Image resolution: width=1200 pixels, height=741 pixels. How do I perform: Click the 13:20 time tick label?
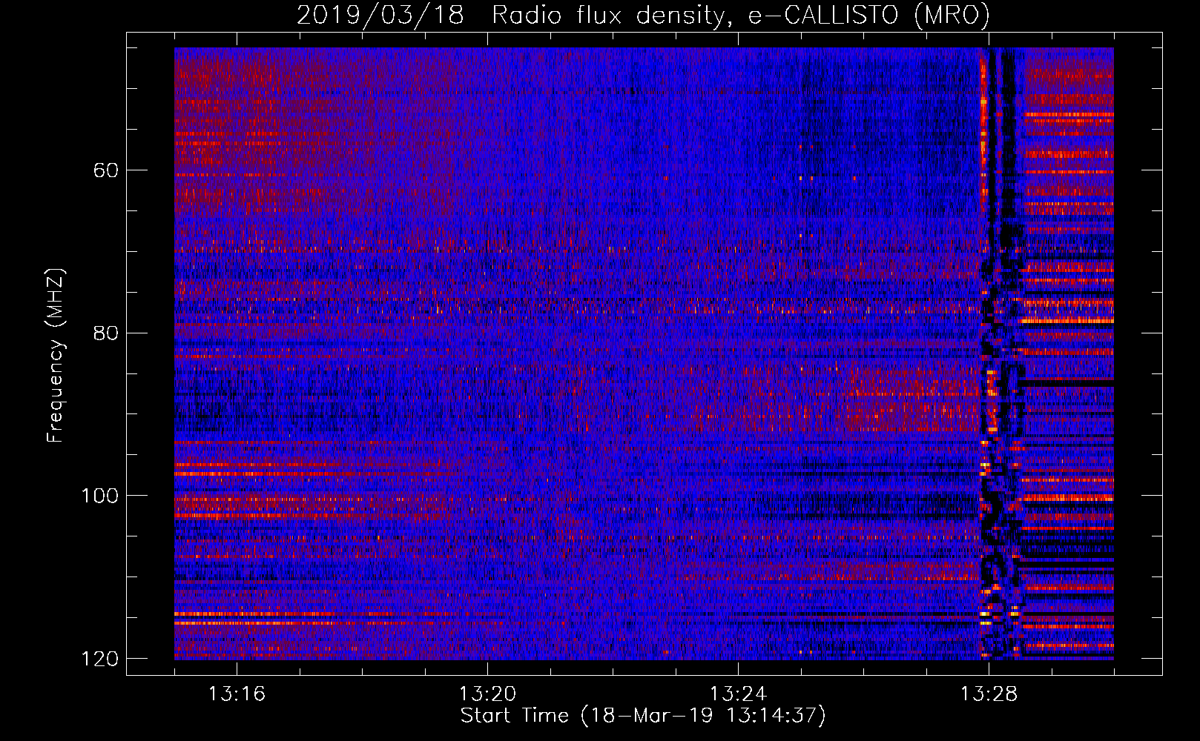(x=487, y=694)
